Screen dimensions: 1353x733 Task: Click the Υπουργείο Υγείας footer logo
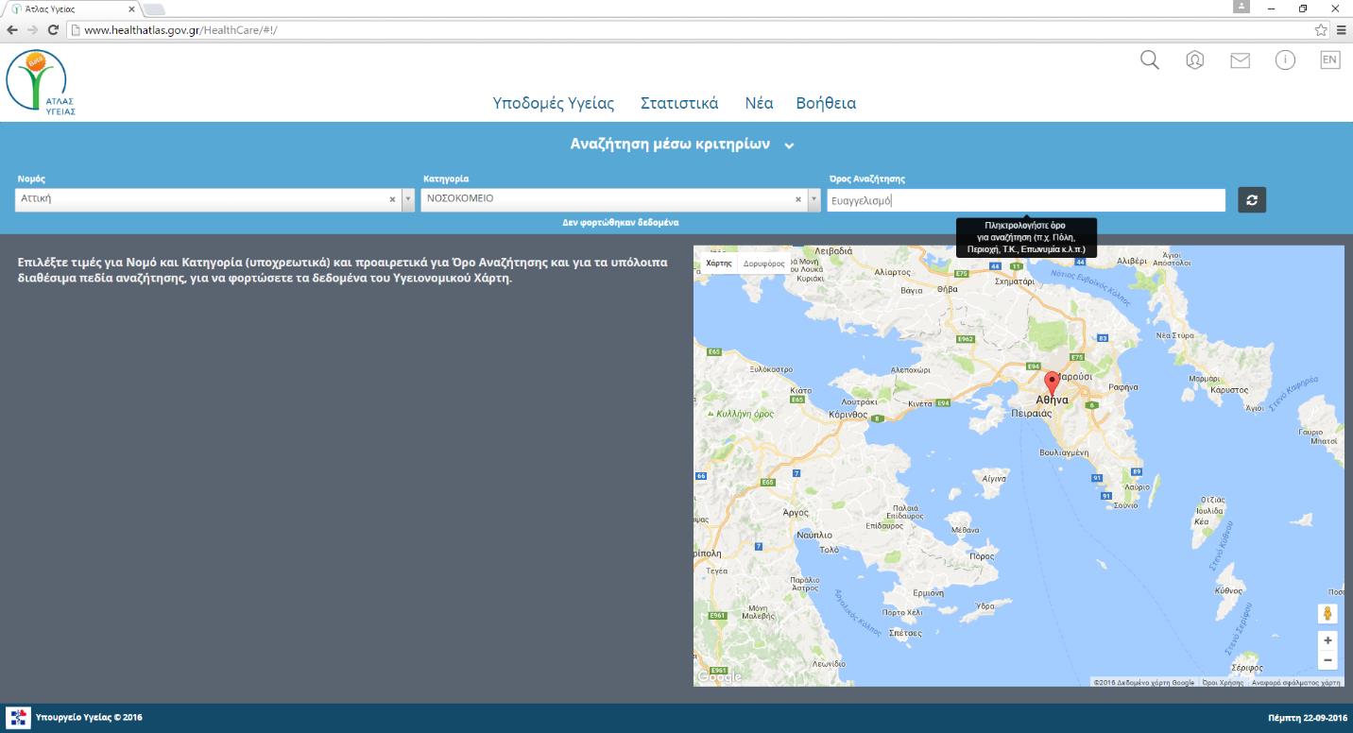click(18, 718)
